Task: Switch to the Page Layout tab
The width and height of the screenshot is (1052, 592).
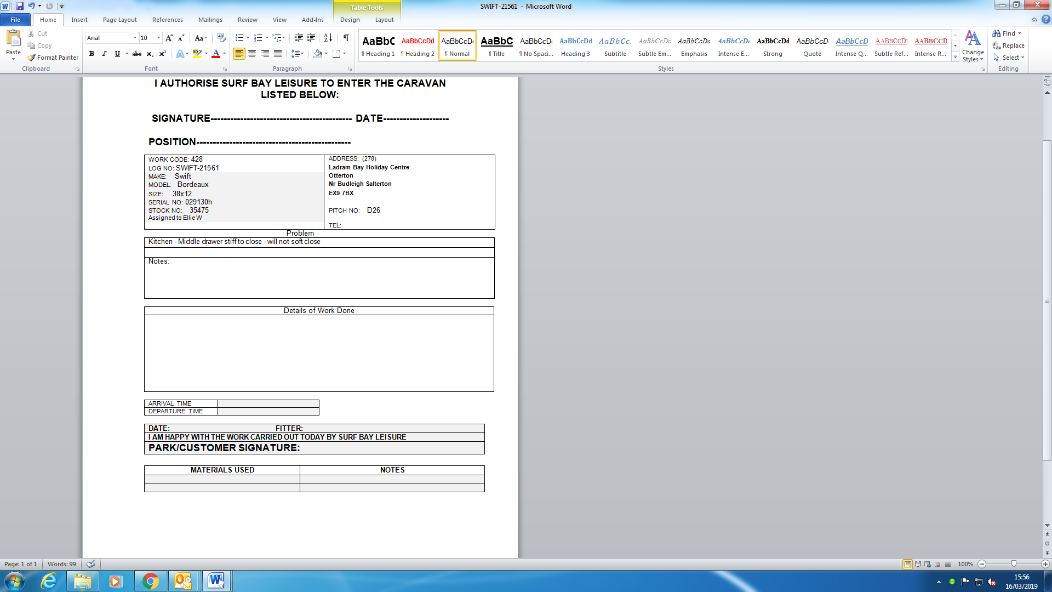Action: tap(119, 20)
